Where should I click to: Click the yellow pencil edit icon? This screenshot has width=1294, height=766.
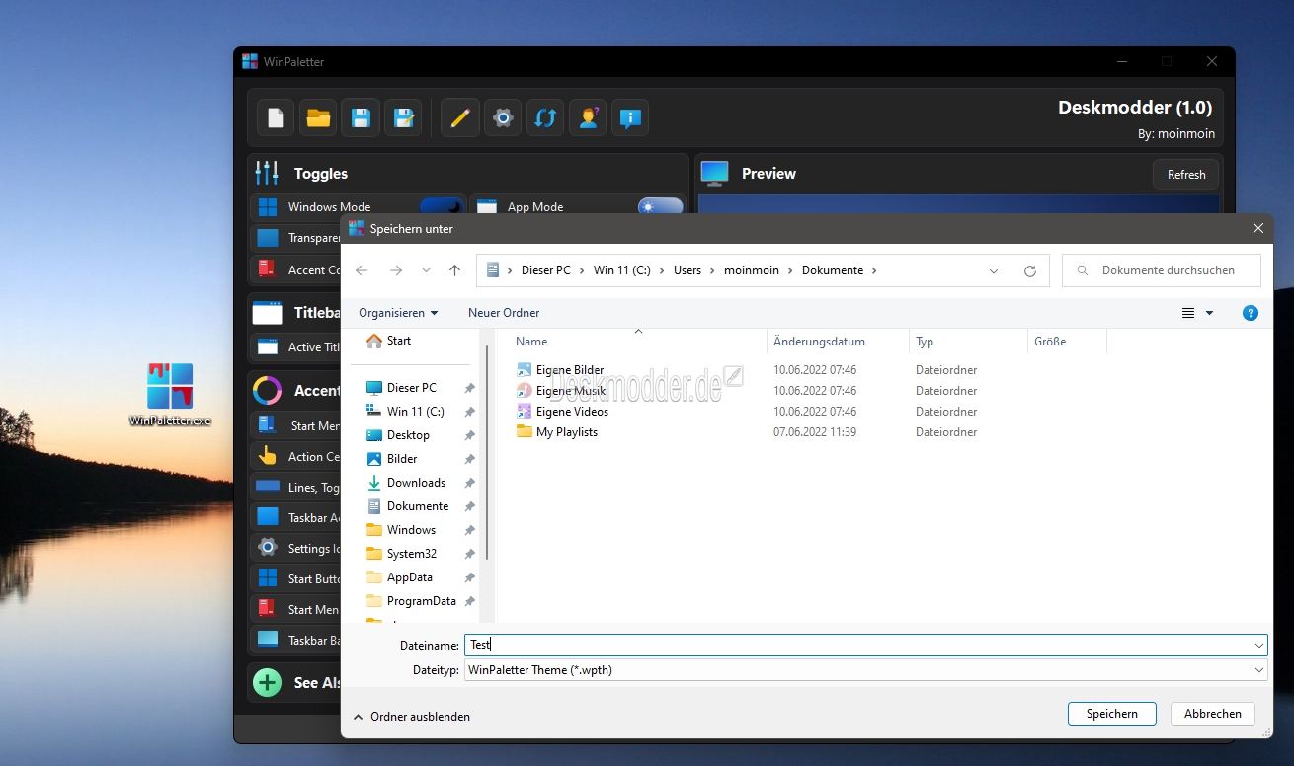[x=459, y=118]
